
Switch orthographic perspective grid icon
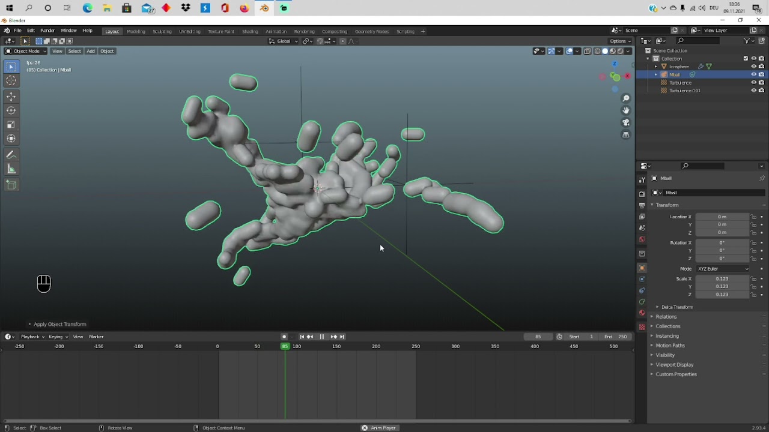point(625,135)
